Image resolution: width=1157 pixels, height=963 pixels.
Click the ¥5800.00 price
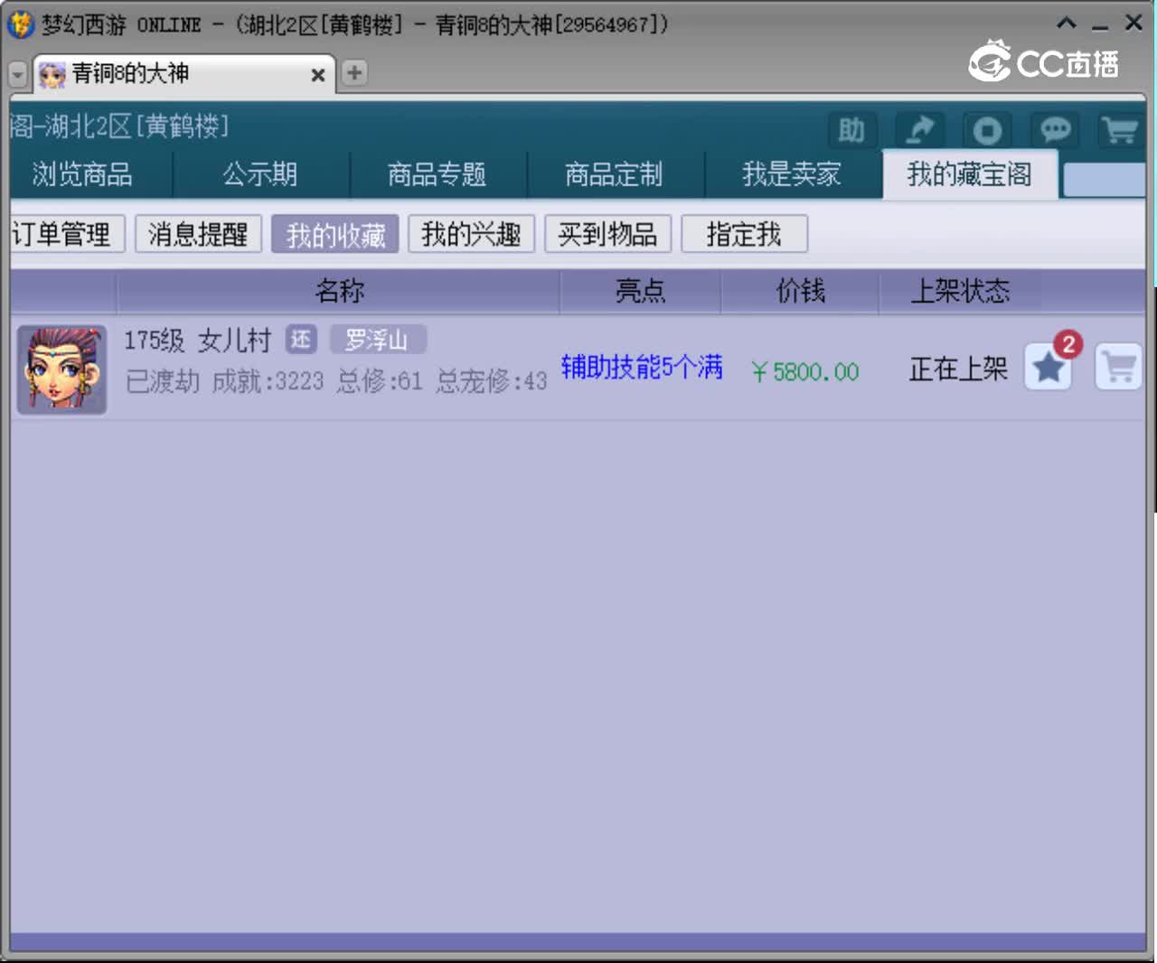pyautogui.click(x=804, y=371)
